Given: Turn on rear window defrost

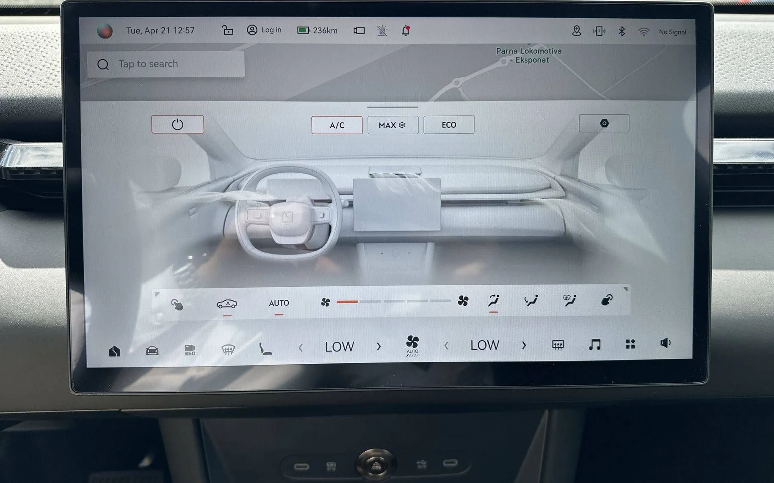Looking at the screenshot, I should tap(558, 345).
